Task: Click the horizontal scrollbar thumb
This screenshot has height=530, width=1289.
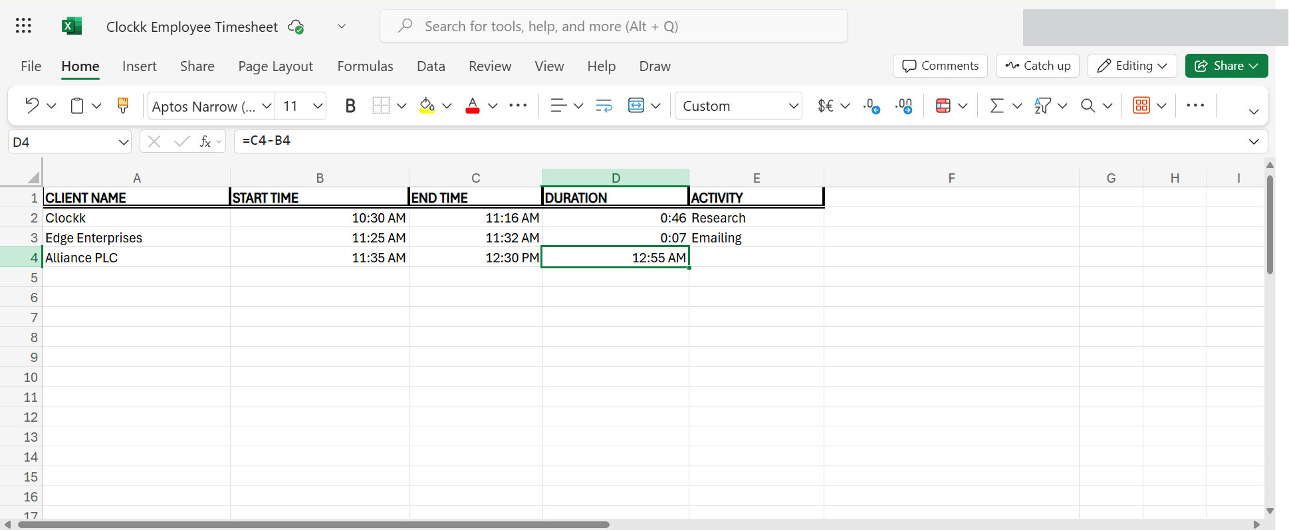Action: (x=313, y=525)
